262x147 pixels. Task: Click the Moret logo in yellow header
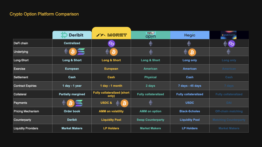(x=111, y=35)
